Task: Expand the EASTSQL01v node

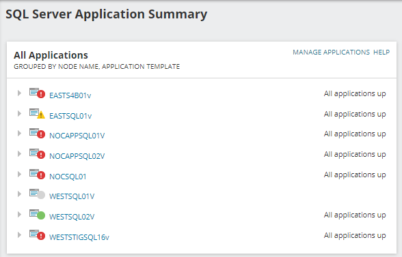Action: click(x=19, y=114)
